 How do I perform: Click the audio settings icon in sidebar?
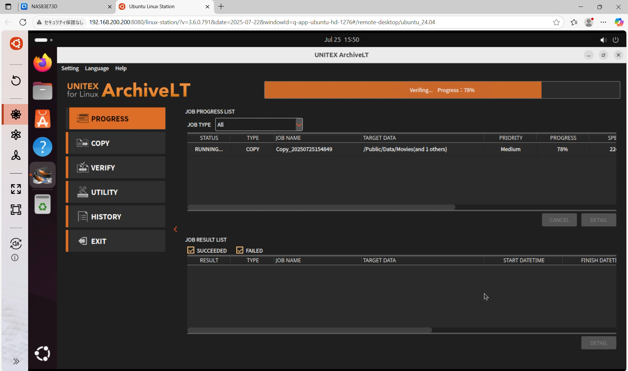[x=16, y=243]
